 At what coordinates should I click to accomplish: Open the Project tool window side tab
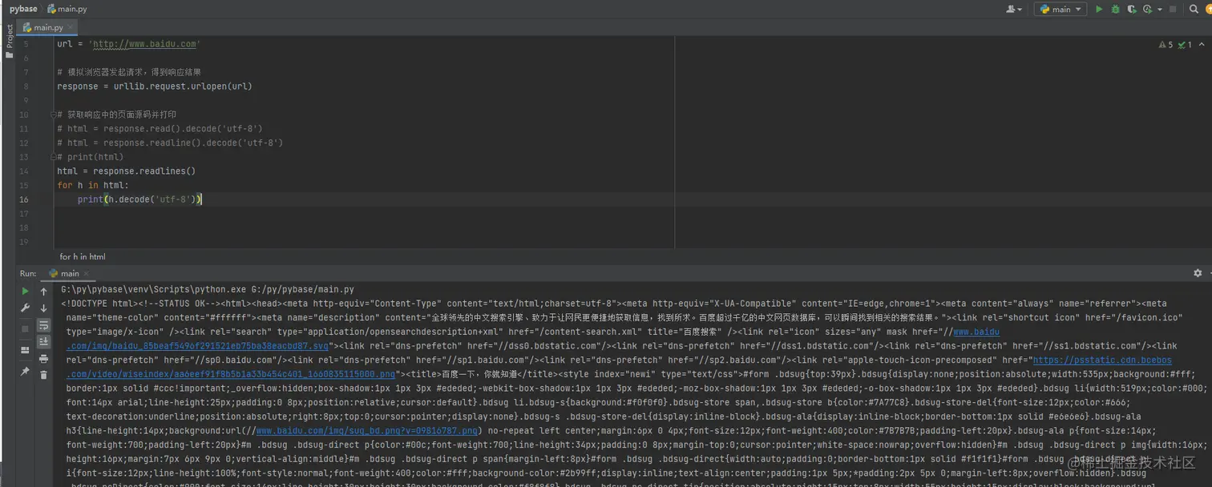(9, 36)
